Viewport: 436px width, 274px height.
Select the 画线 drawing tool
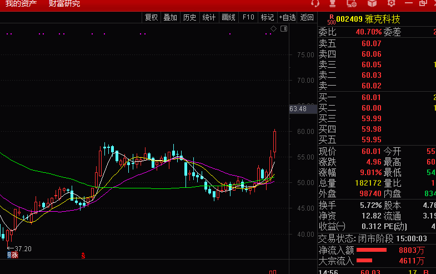pyautogui.click(x=229, y=18)
